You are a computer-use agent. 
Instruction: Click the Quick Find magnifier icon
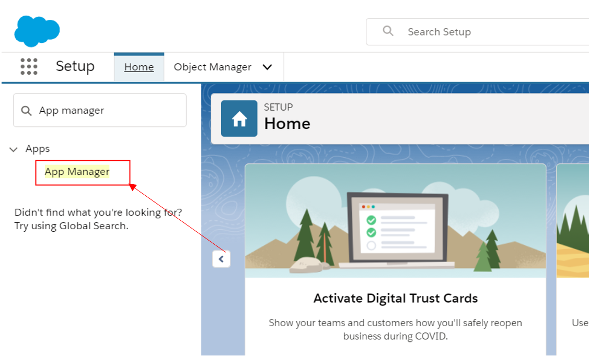coord(26,111)
